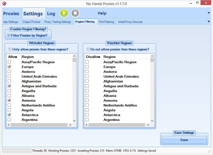Screen dimensions: 213x155
Task: Click the Disallow column header
Action: tap(93, 57)
